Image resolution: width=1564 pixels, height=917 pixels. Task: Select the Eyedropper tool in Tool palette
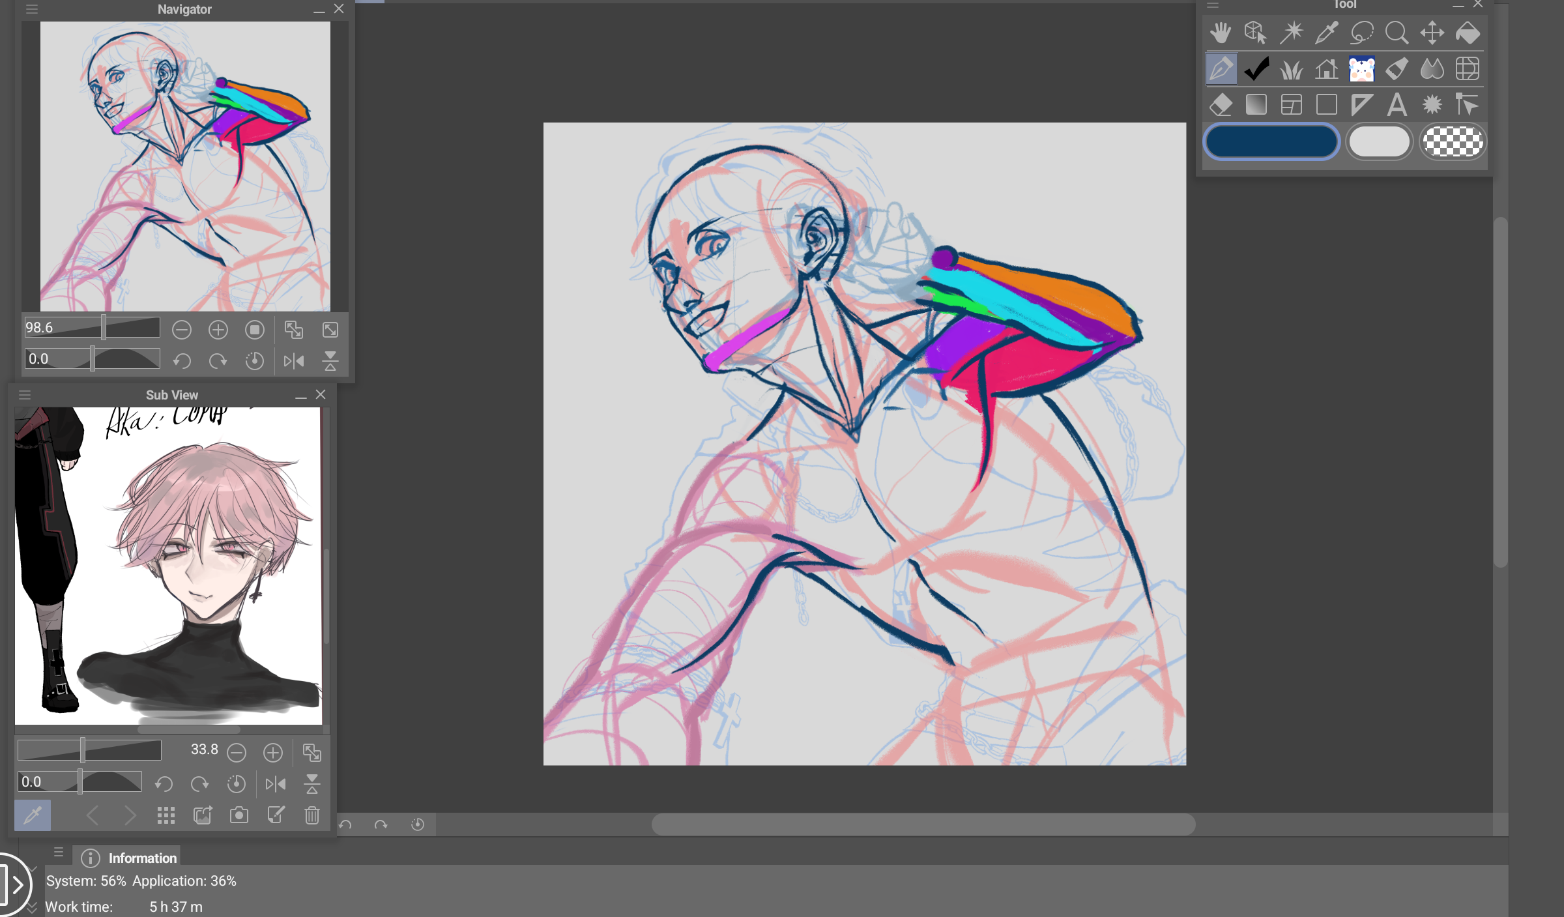coord(1326,33)
